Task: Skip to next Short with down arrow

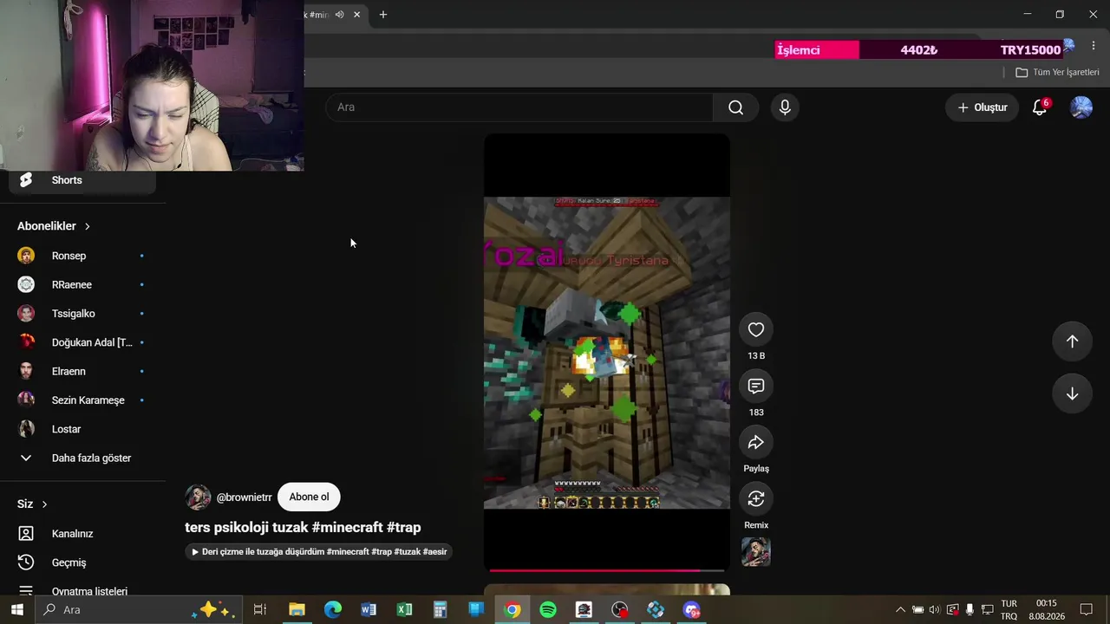Action: click(x=1072, y=393)
